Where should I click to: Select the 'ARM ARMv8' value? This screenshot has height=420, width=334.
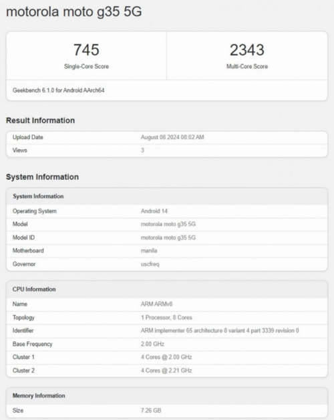(156, 304)
